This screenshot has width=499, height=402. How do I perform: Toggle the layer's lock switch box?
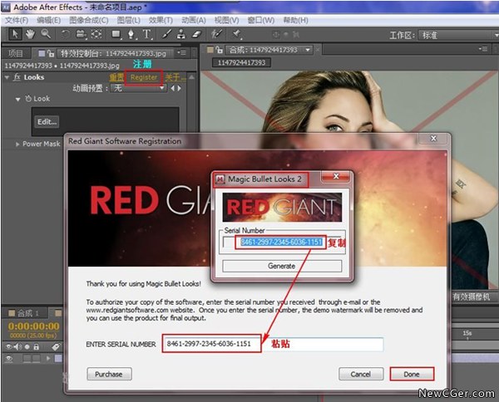tap(37, 359)
